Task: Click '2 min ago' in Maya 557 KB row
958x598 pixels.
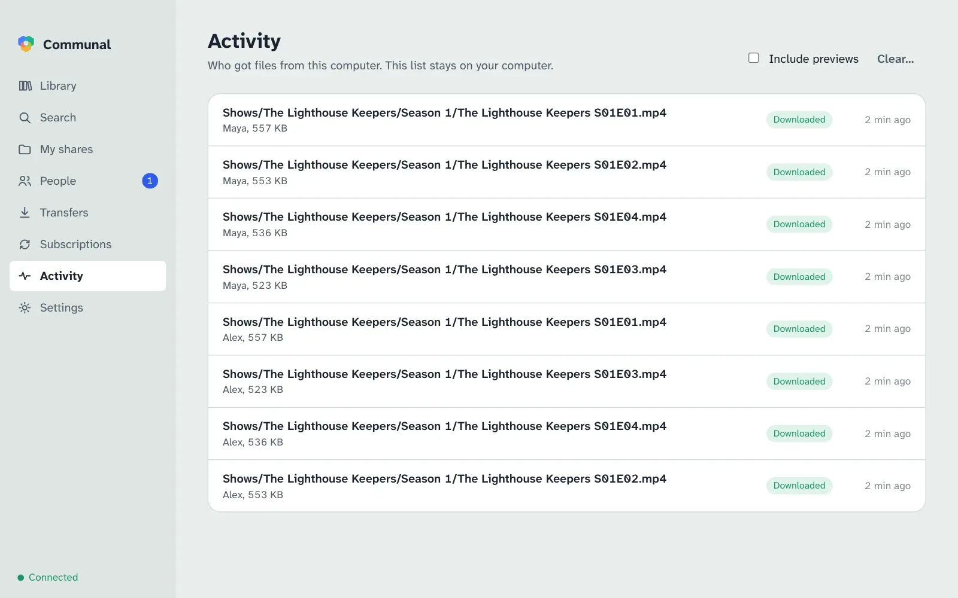Action: coord(887,120)
